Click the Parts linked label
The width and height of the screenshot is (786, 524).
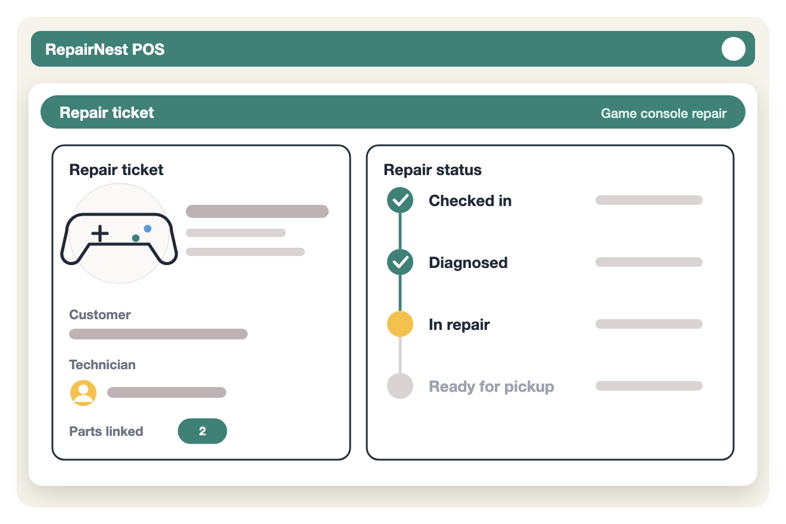pyautogui.click(x=107, y=431)
